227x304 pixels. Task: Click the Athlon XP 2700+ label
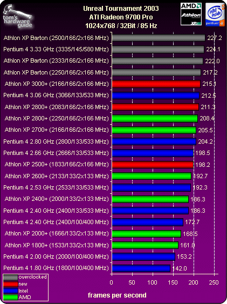coord(57,130)
